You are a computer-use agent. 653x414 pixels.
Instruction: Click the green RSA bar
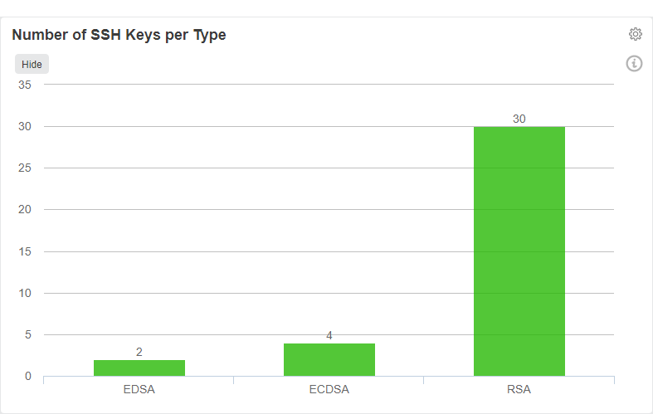pos(519,251)
